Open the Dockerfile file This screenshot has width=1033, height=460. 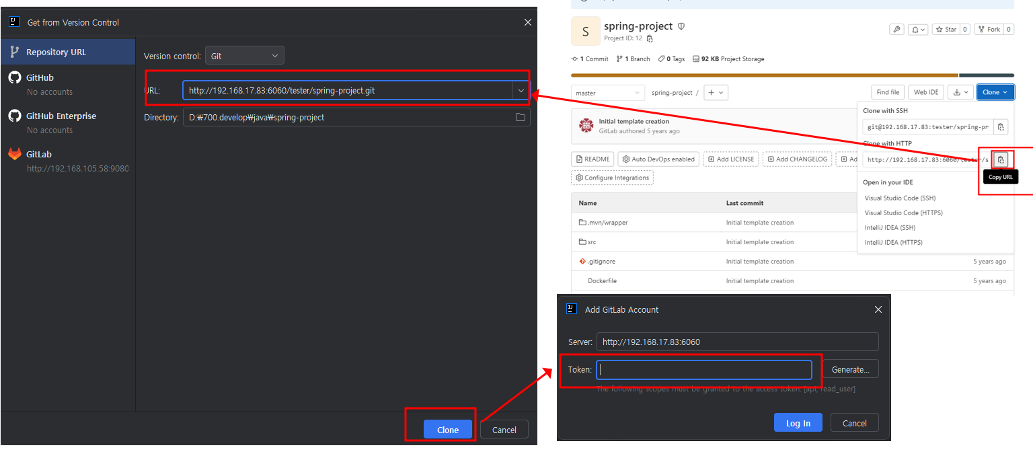point(602,281)
